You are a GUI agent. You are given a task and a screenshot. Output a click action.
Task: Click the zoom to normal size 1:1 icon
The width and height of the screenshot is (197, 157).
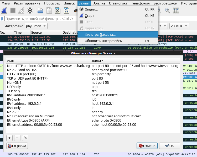pyautogui.click(x=167, y=11)
